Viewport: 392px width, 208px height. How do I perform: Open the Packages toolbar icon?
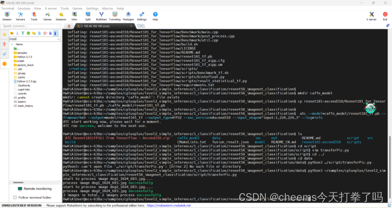[128, 17]
